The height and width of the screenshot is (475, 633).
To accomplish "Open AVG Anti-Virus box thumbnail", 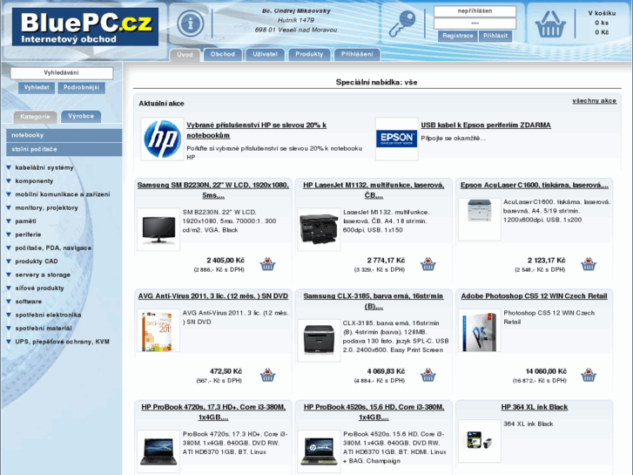I will coord(158,330).
